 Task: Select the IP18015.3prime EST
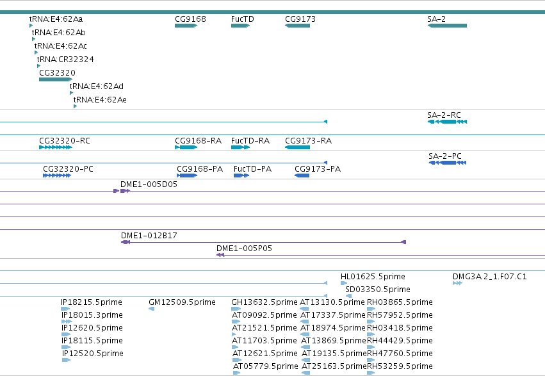coord(67,322)
